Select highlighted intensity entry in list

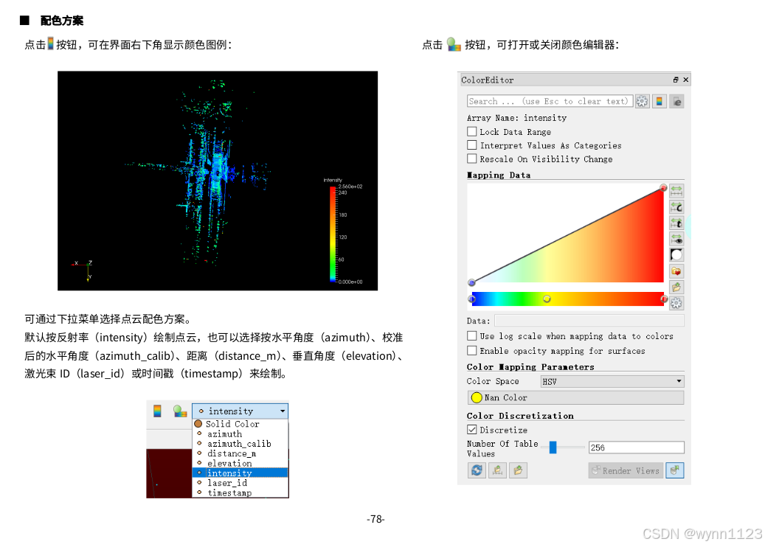click(x=240, y=473)
